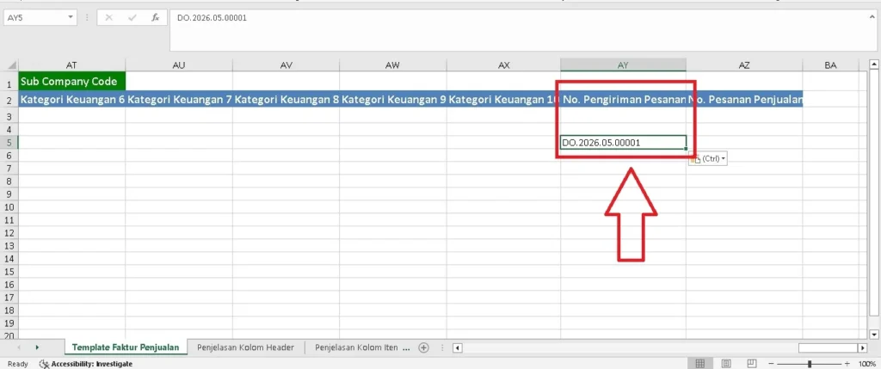Image resolution: width=881 pixels, height=369 pixels.
Task: Click the zoom out minus button
Action: click(x=772, y=364)
